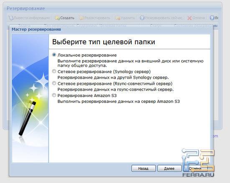Continue the wizard with Далее

(169, 168)
